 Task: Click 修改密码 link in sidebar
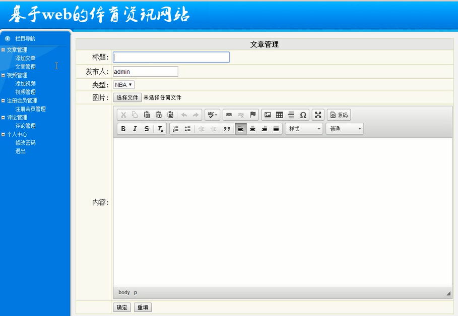[25, 143]
